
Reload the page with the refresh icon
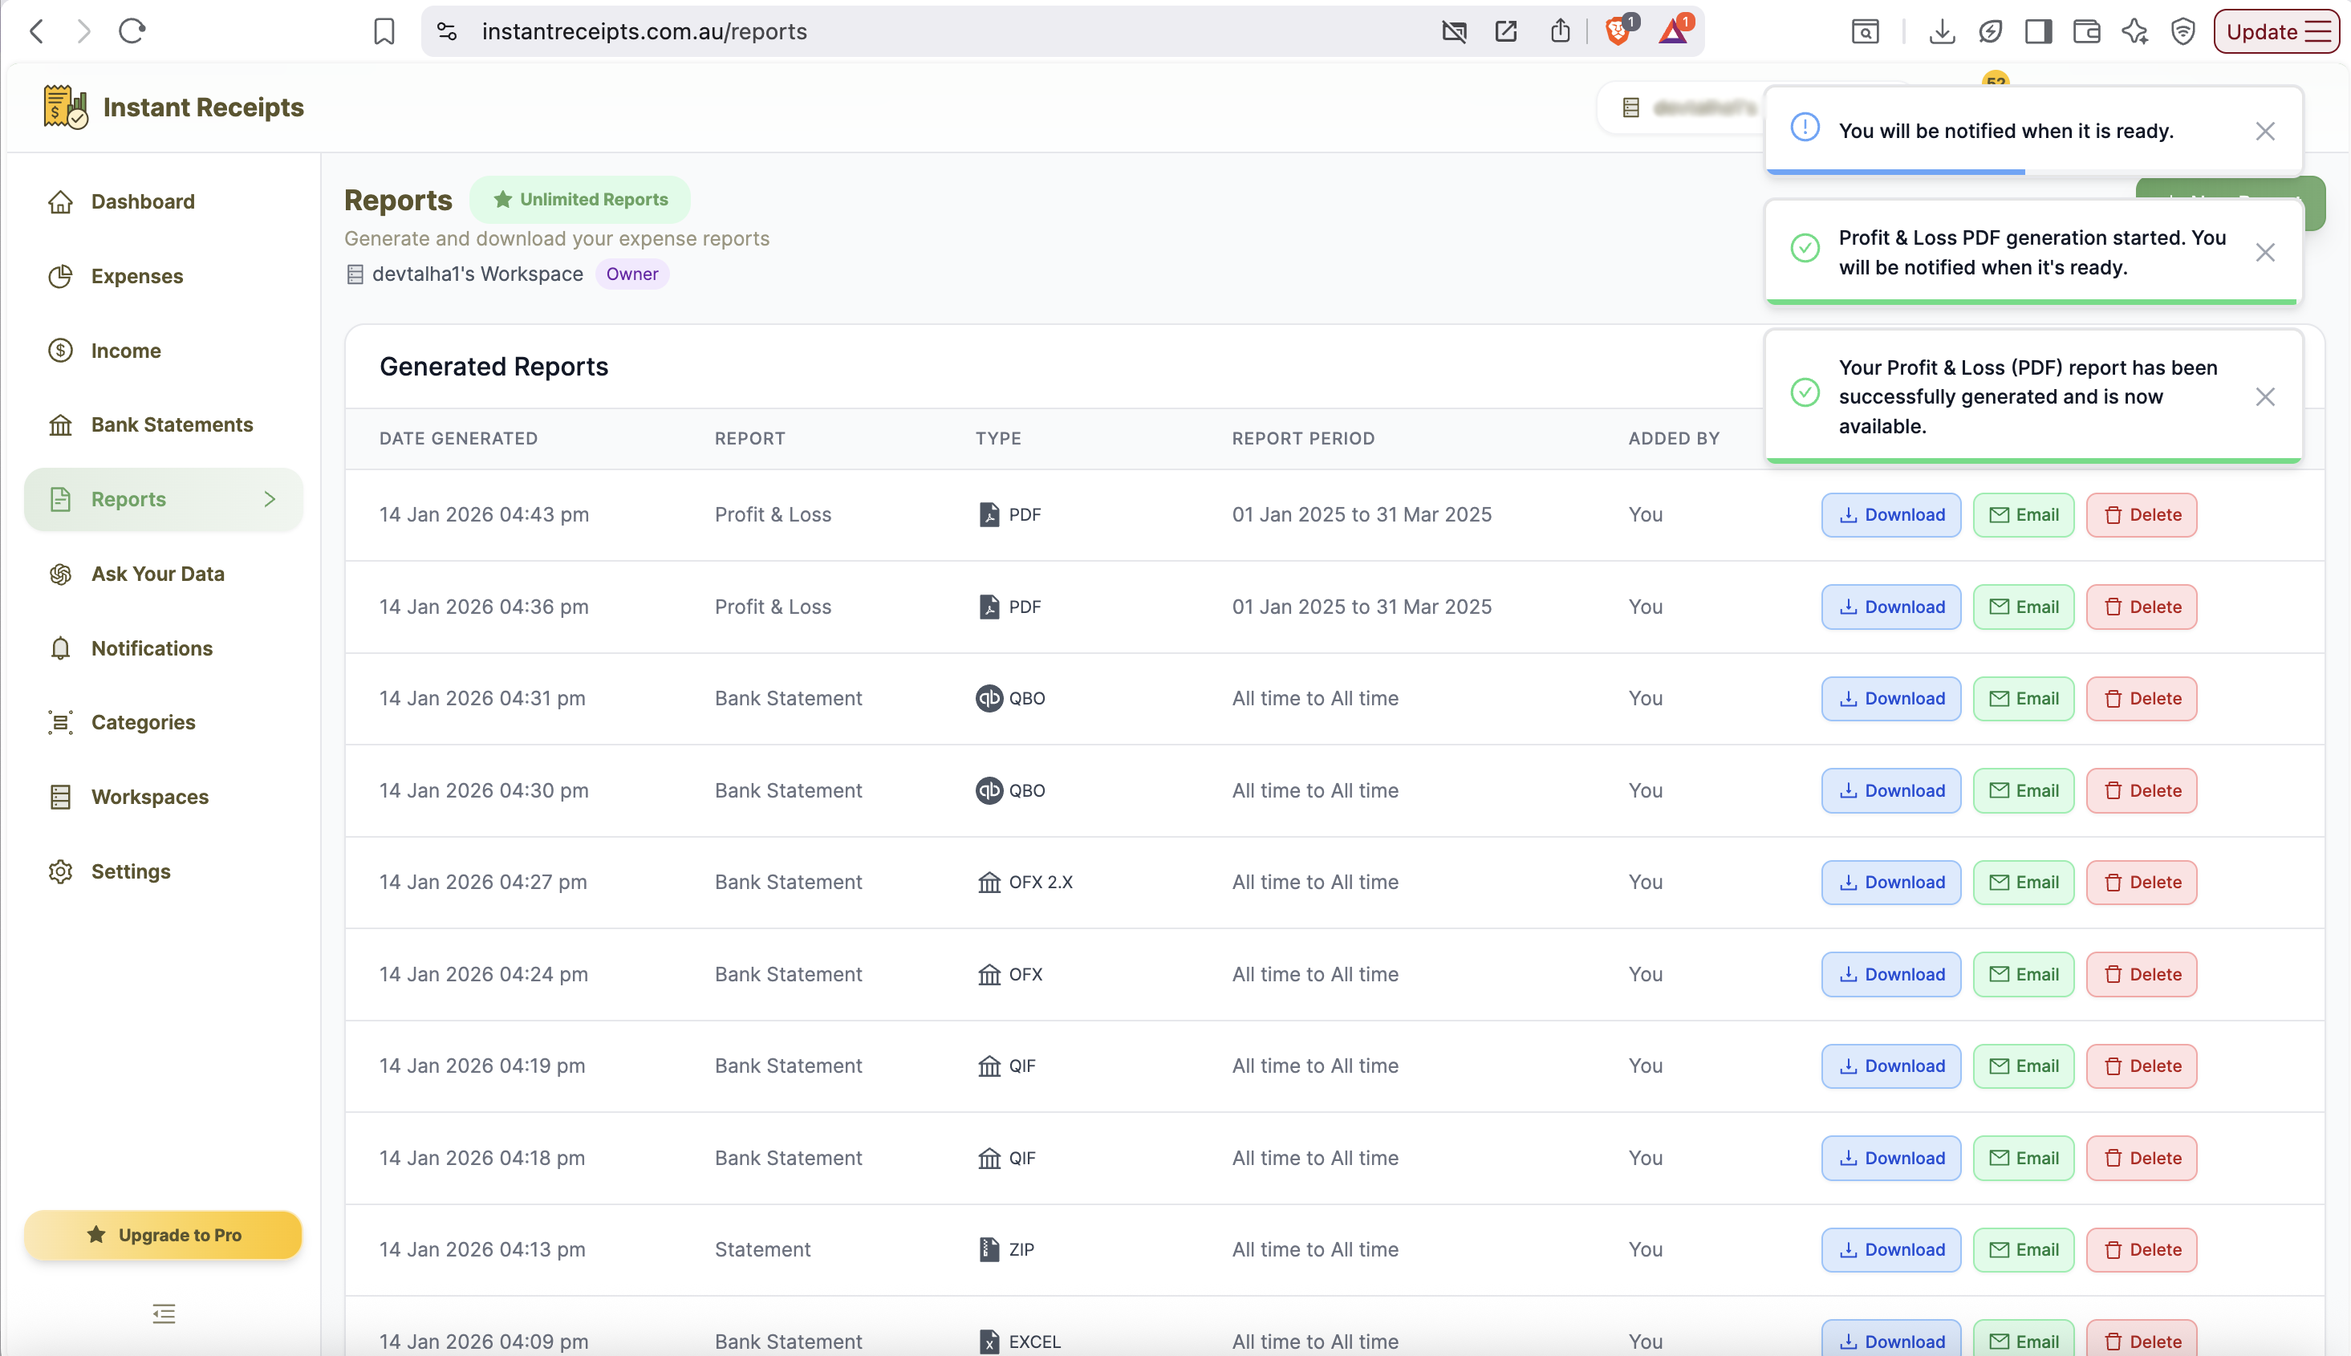[132, 31]
